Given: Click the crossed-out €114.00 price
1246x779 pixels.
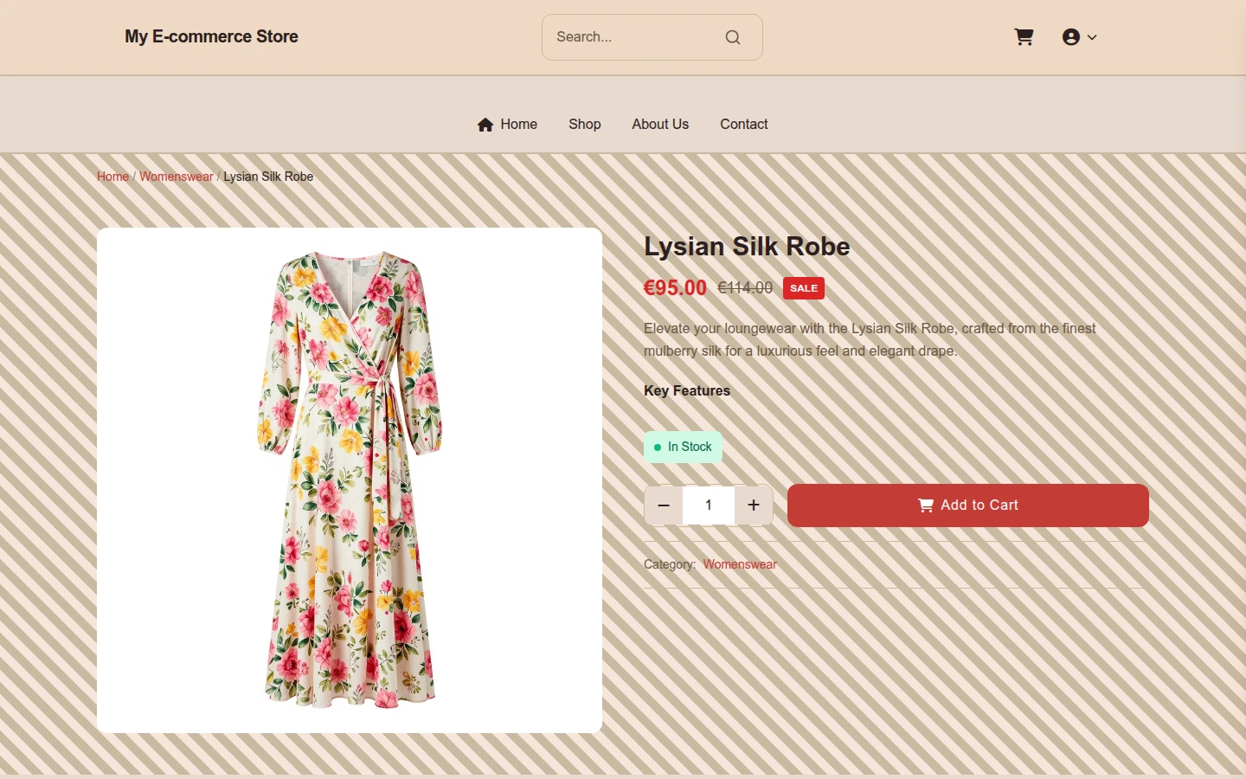Looking at the screenshot, I should point(745,288).
